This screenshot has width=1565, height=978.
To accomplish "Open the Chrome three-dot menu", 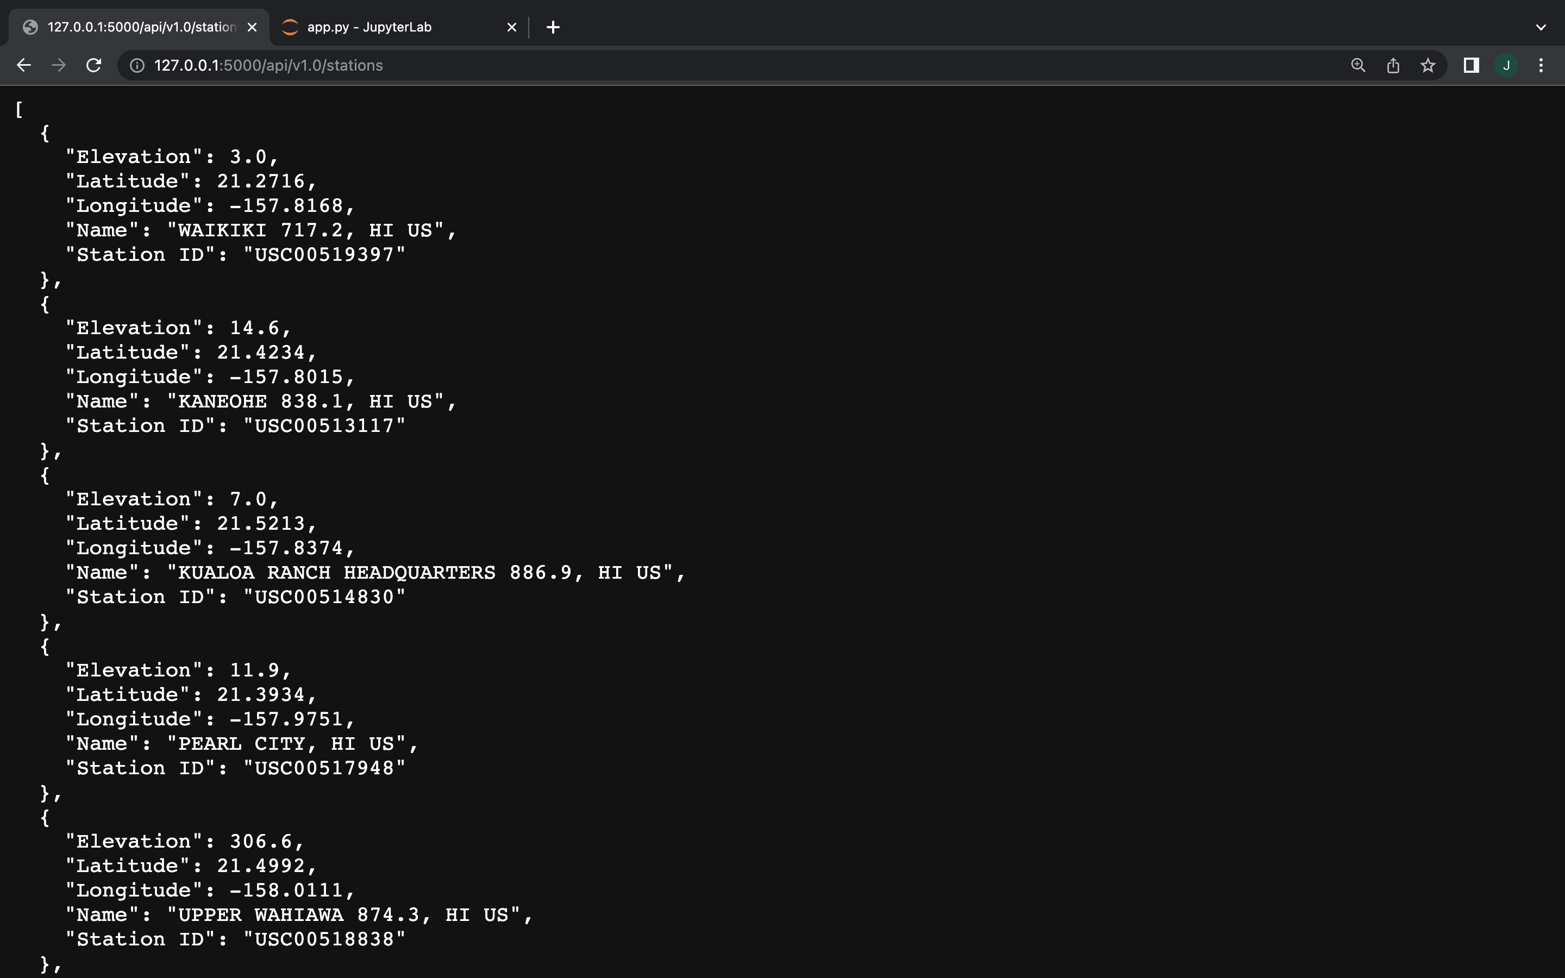I will 1542,65.
